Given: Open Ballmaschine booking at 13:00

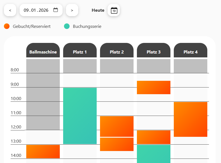Looking at the screenshot, I should point(43,152).
